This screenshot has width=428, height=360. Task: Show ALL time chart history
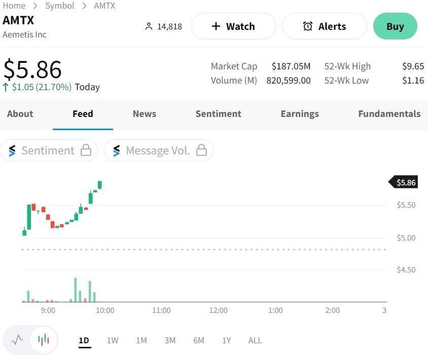[x=255, y=340]
